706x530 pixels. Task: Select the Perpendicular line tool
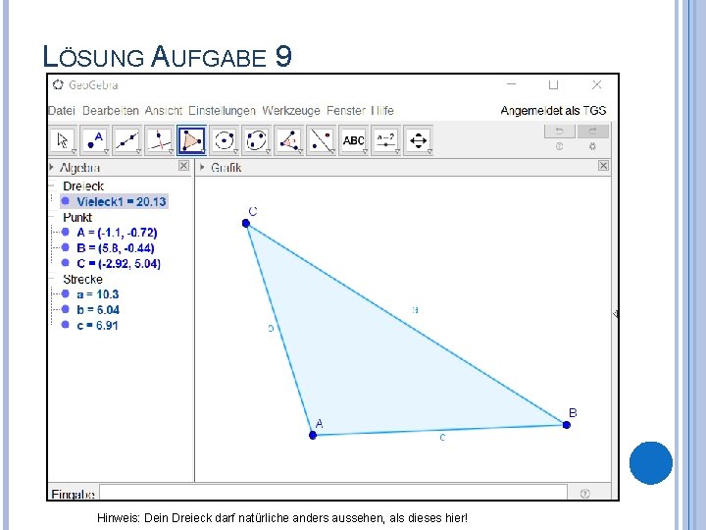(x=160, y=140)
